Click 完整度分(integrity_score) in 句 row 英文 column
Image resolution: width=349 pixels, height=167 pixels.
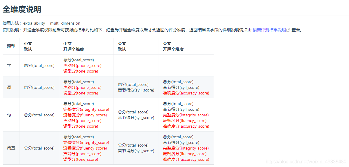(x=186, y=115)
